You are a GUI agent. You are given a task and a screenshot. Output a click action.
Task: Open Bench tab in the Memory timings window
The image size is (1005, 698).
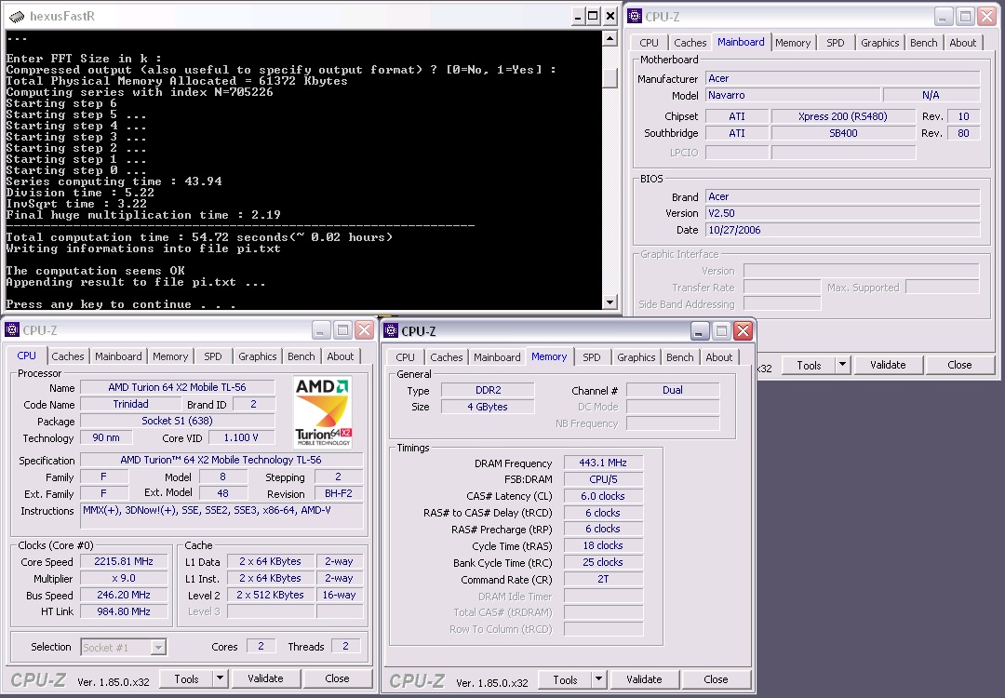click(x=680, y=357)
